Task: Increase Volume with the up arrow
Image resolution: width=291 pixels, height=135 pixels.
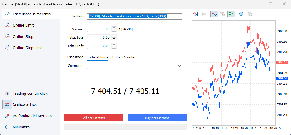Action: [114, 28]
